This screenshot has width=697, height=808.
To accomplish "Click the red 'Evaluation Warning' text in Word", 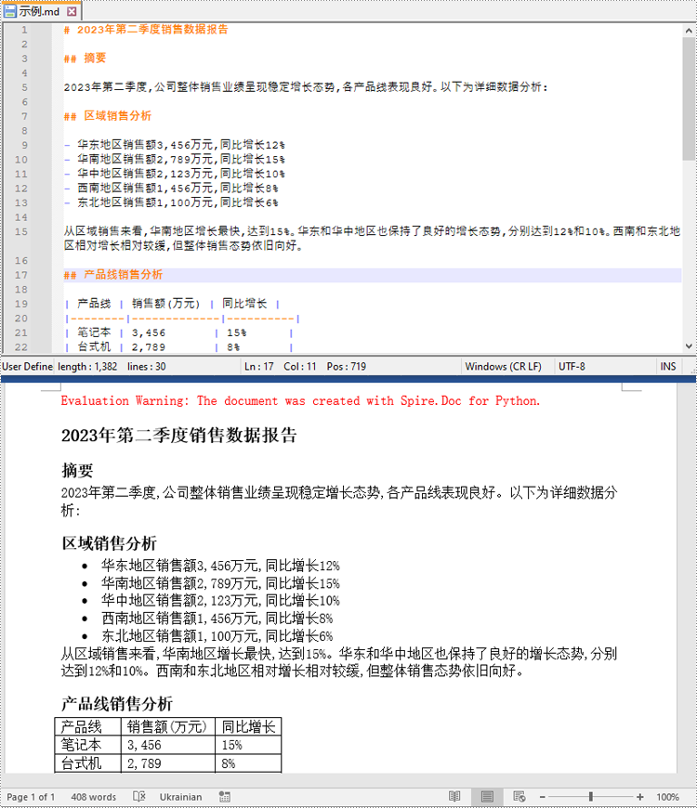I will click(x=300, y=400).
